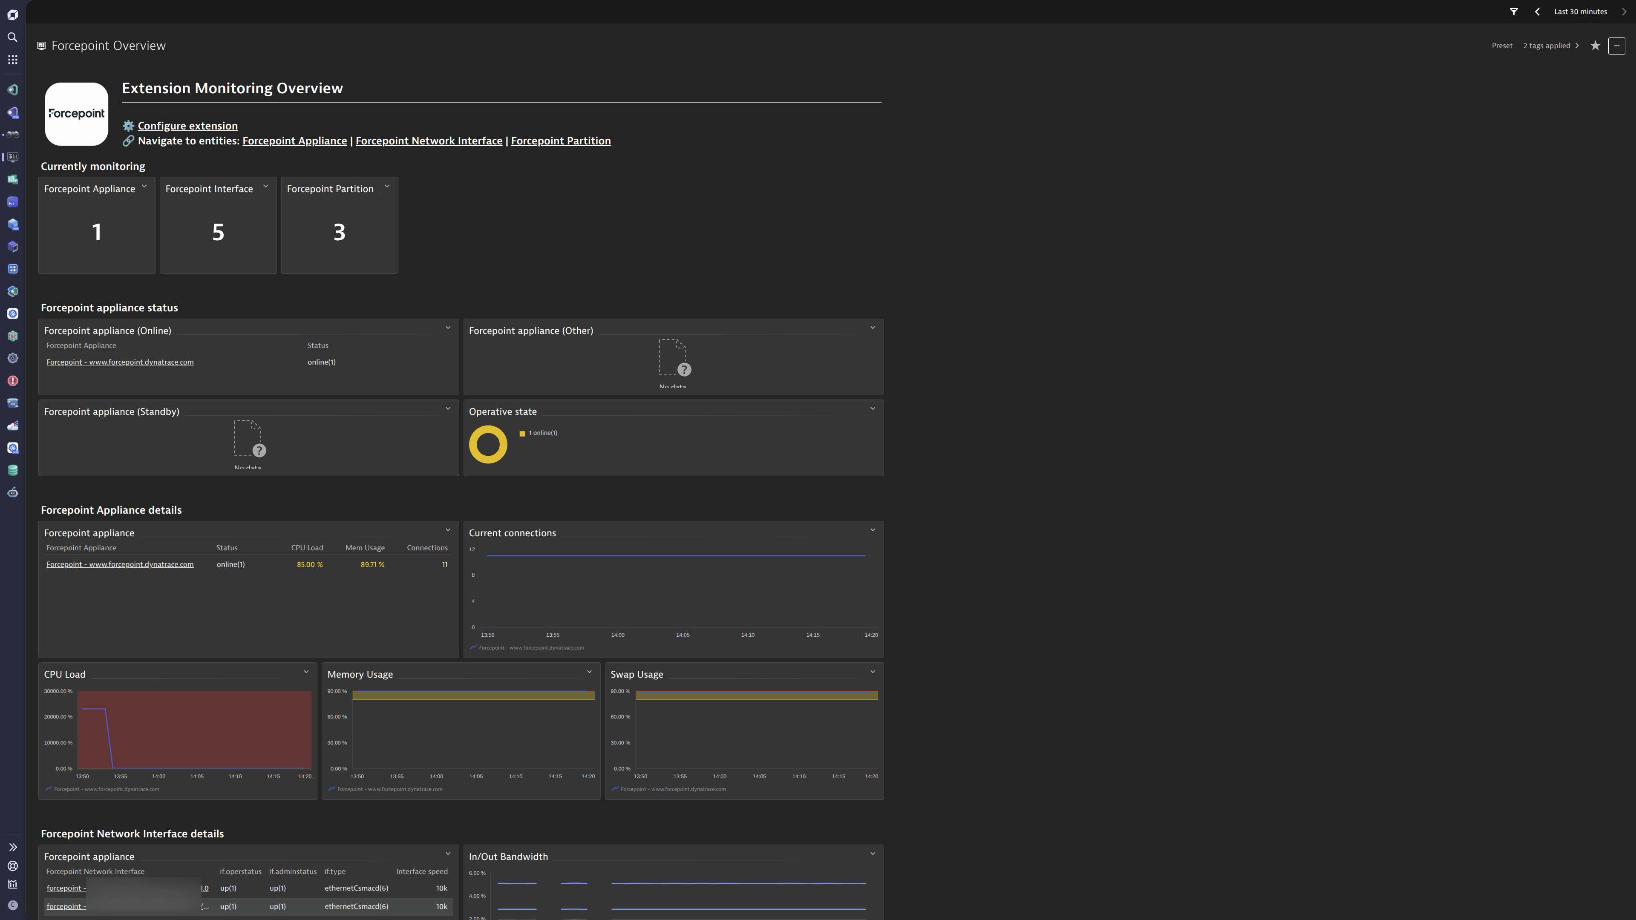Navigate to Forcepoint Partition link
Image resolution: width=1636 pixels, height=920 pixels.
tap(561, 141)
